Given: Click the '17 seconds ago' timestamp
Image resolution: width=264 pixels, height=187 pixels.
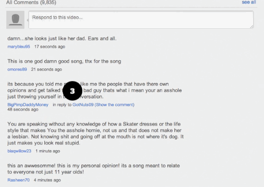Looking at the screenshot, I should tap(50, 47).
